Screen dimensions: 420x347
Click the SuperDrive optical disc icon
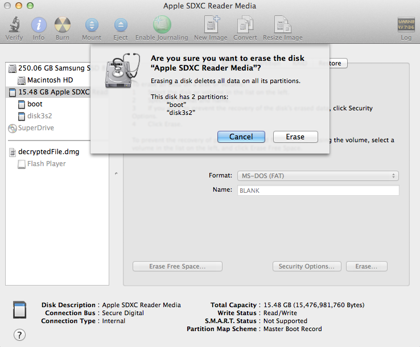13,128
